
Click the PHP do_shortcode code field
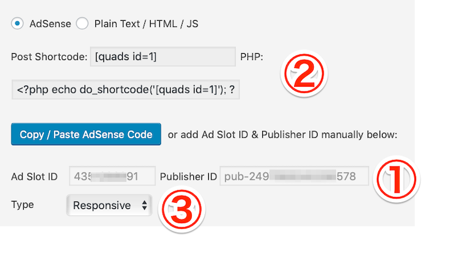(x=125, y=90)
